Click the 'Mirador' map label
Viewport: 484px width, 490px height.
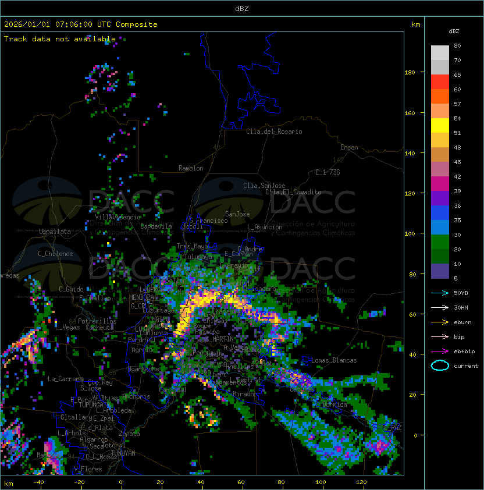tap(245, 394)
